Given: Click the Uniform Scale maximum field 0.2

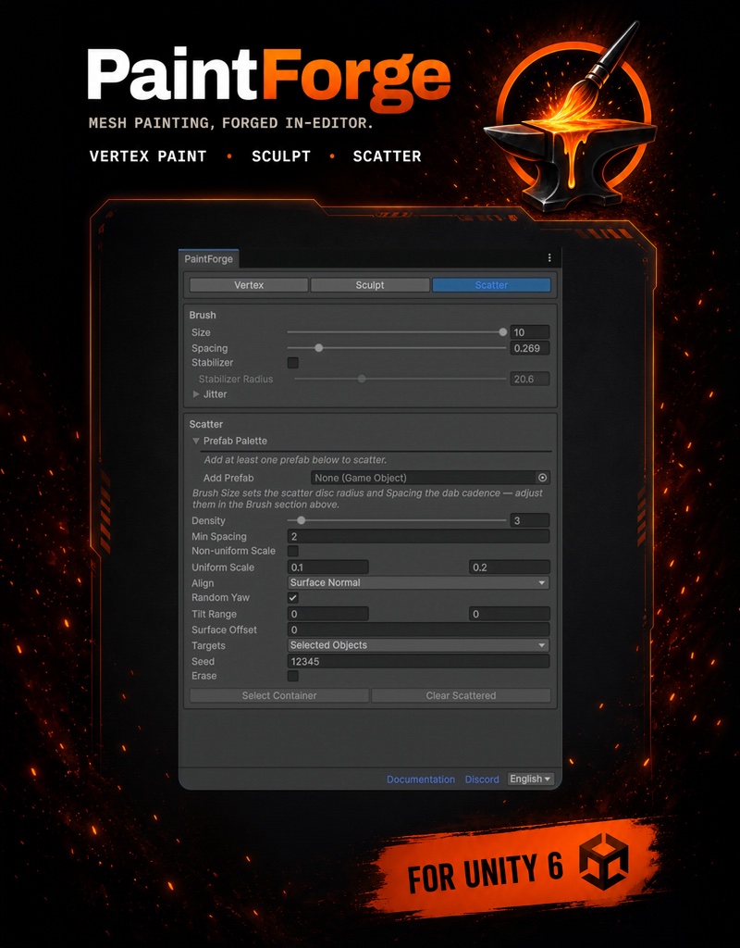Looking at the screenshot, I should click(510, 568).
